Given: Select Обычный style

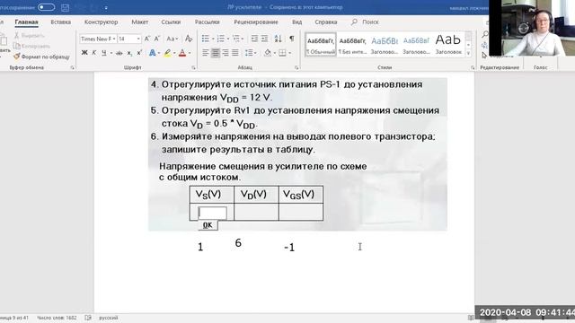Looking at the screenshot, I should click(321, 45).
